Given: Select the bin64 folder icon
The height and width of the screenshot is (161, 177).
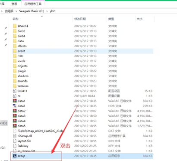Looking at the screenshot, I should coord(15,36).
